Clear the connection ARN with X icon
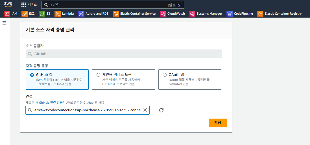Viewport: 310px width, 145px height. (145, 110)
